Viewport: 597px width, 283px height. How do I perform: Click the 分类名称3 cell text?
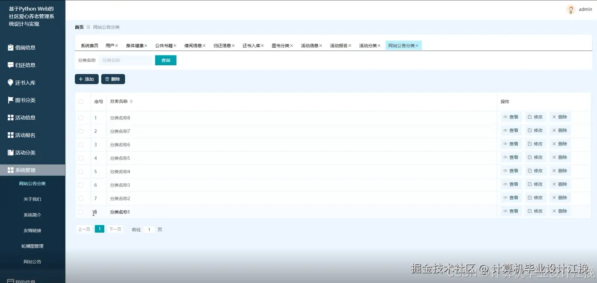120,185
